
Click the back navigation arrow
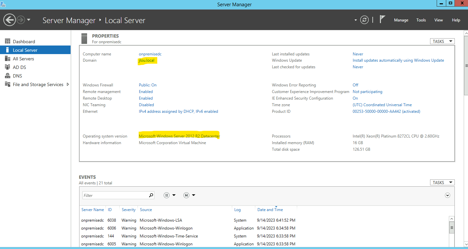coord(10,20)
